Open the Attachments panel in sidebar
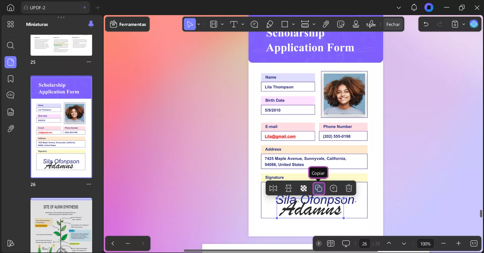Viewport: 484px width, 253px height. 11,129
